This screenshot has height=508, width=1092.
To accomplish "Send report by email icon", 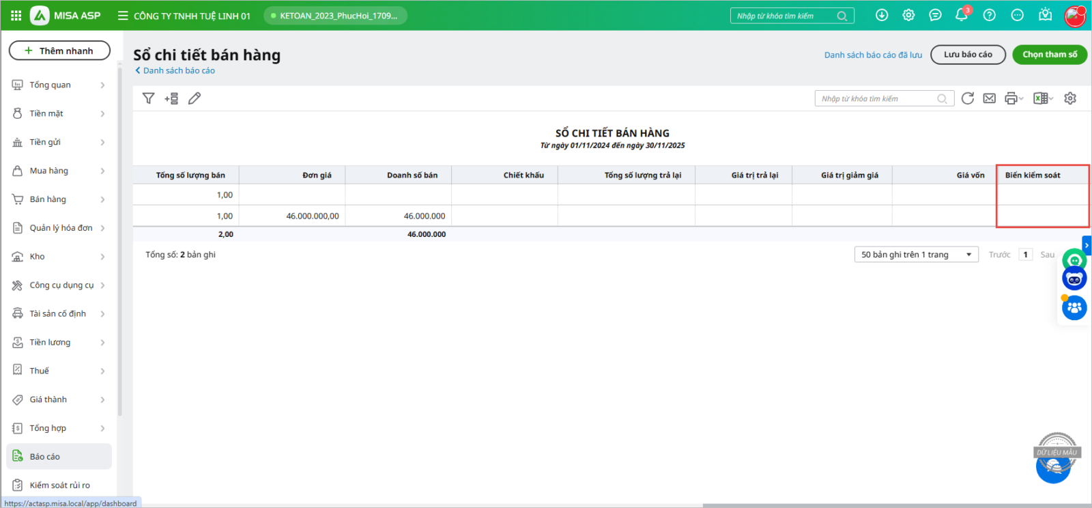I will (989, 98).
